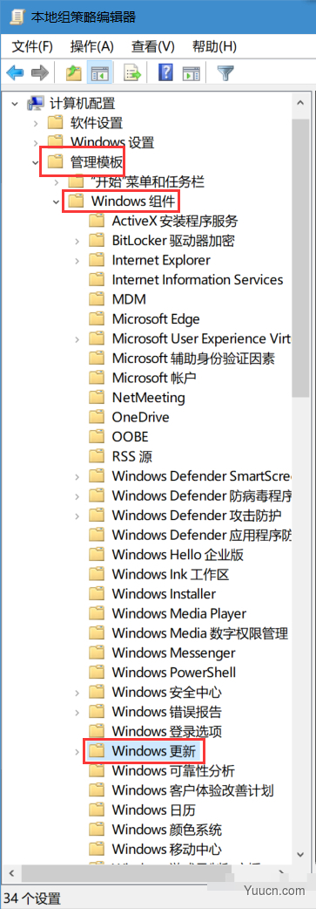316x909 pixels.
Task: Open the 文件(F) menu
Action: (32, 46)
